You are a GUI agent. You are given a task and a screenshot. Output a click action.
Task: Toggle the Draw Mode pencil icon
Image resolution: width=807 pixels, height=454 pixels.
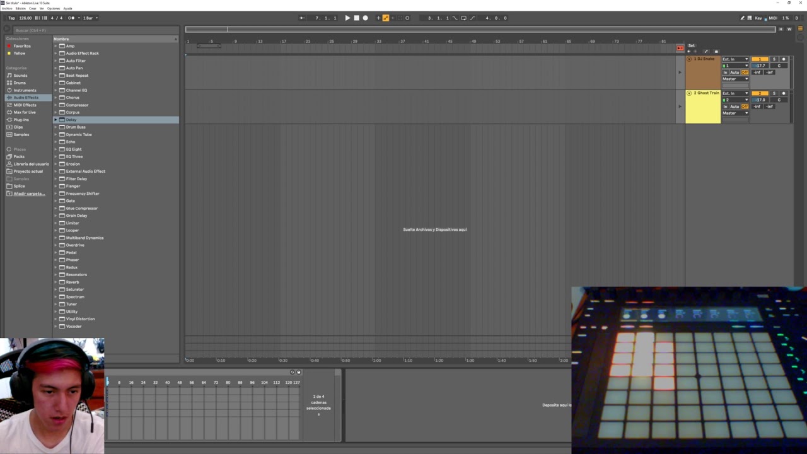[742, 18]
